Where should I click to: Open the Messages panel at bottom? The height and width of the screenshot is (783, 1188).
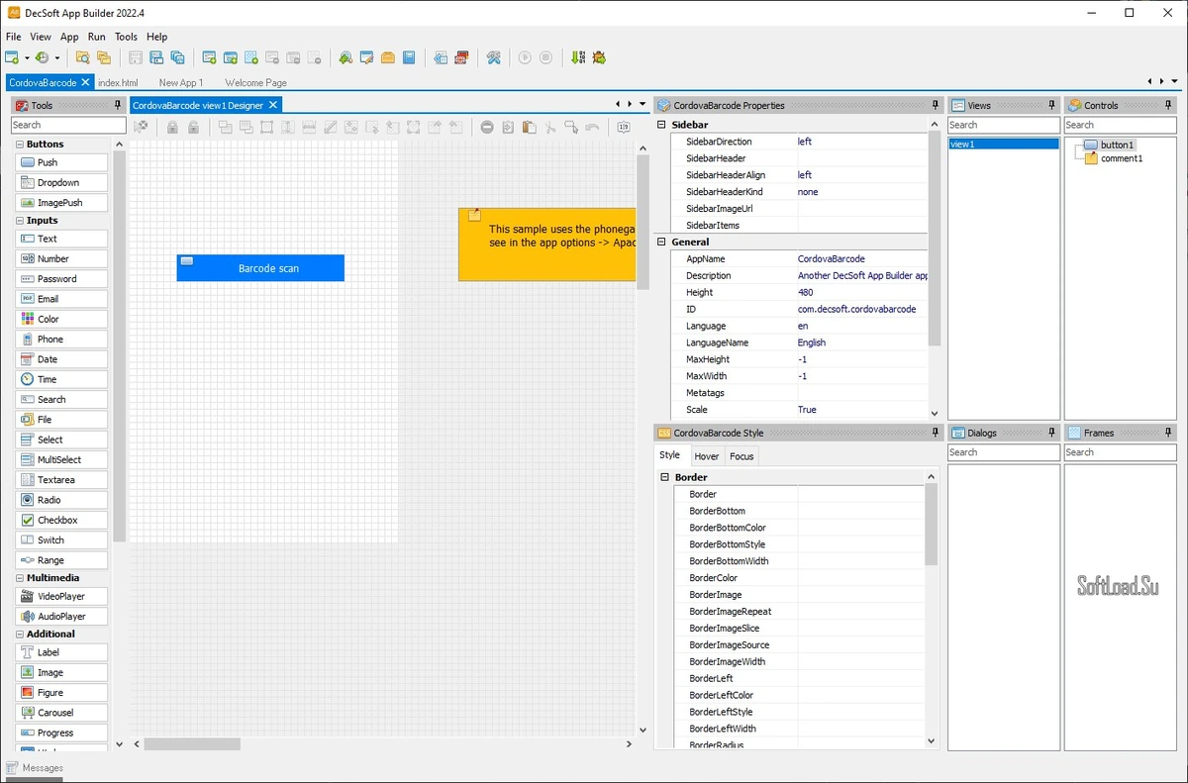[35, 767]
